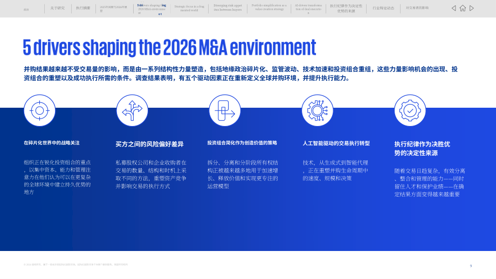Viewport: 496px width, 279px height.
Task: Click the page number 9 in the footer
Action: pyautogui.click(x=471, y=266)
